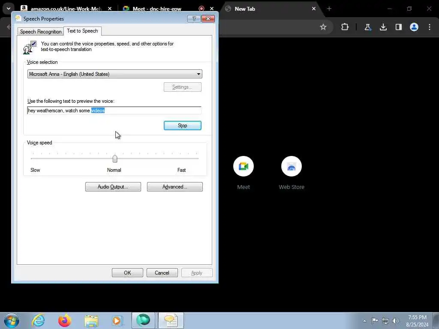The height and width of the screenshot is (329, 439).
Task: Close the amazon.co.uk tab
Action: point(110,9)
